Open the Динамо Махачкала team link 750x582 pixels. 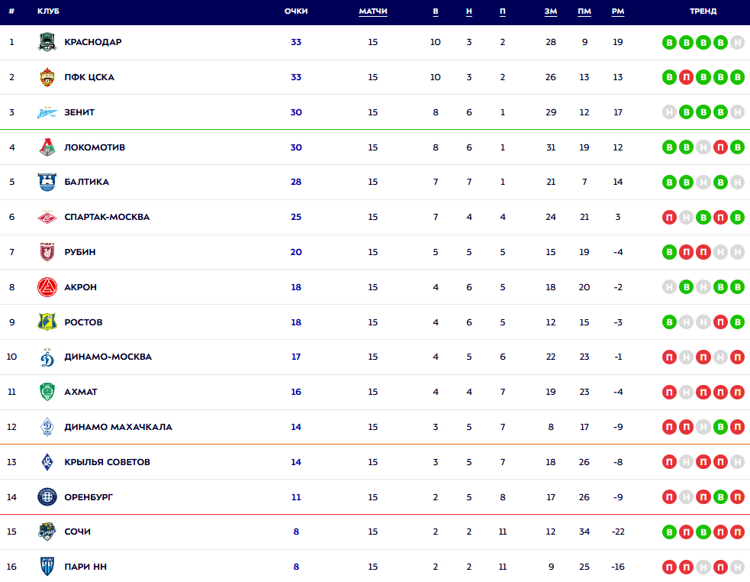click(x=118, y=427)
